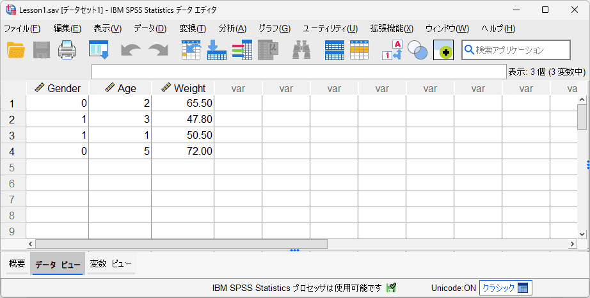Click the 表示: 3 個 (3 変数中) indicator
This screenshot has width=590, height=298.
[546, 72]
